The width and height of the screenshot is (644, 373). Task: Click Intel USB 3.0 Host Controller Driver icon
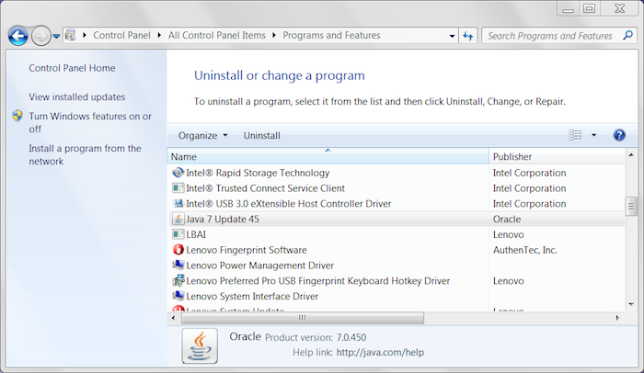178,204
